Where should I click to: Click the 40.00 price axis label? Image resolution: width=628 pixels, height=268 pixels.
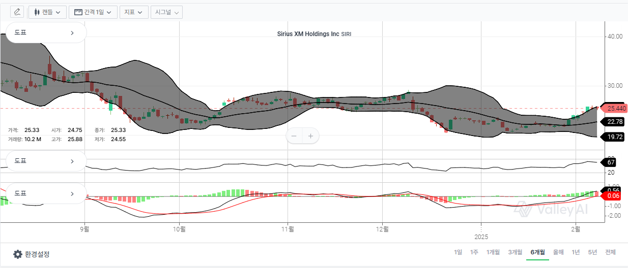615,37
